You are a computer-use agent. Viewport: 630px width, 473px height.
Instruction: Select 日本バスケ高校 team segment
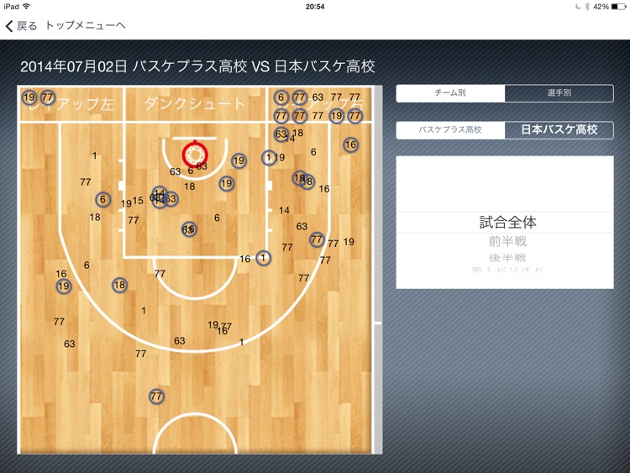pos(559,130)
